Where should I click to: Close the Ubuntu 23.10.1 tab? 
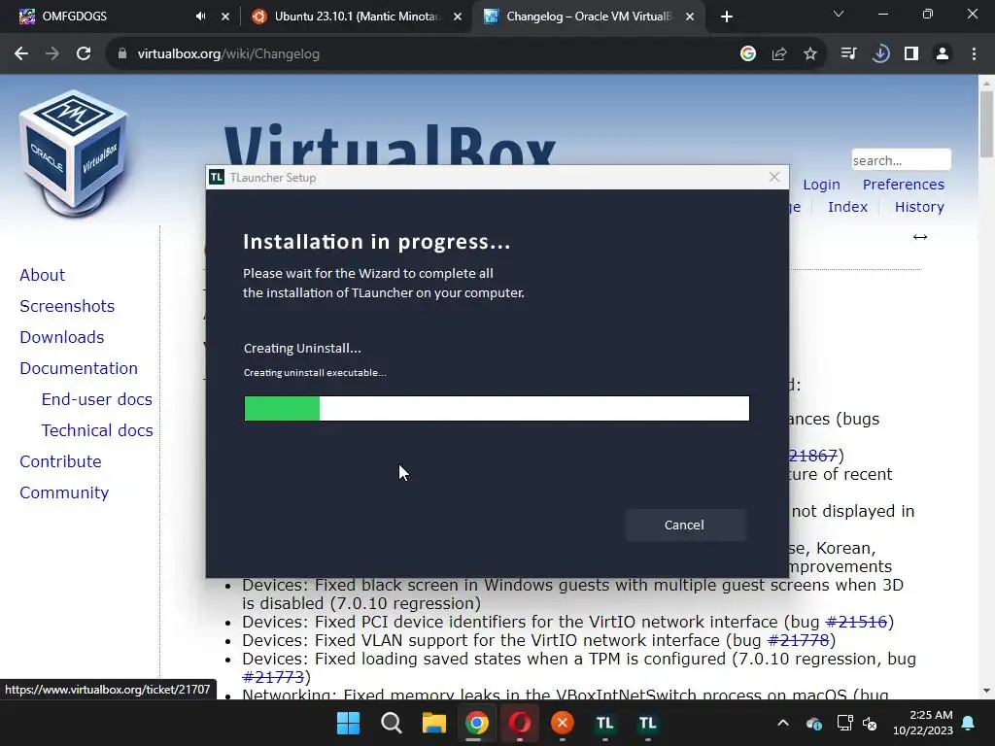[x=458, y=17]
